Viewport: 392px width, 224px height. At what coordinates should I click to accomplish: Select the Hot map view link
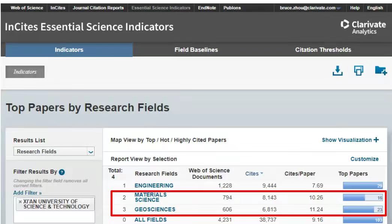[165, 140]
